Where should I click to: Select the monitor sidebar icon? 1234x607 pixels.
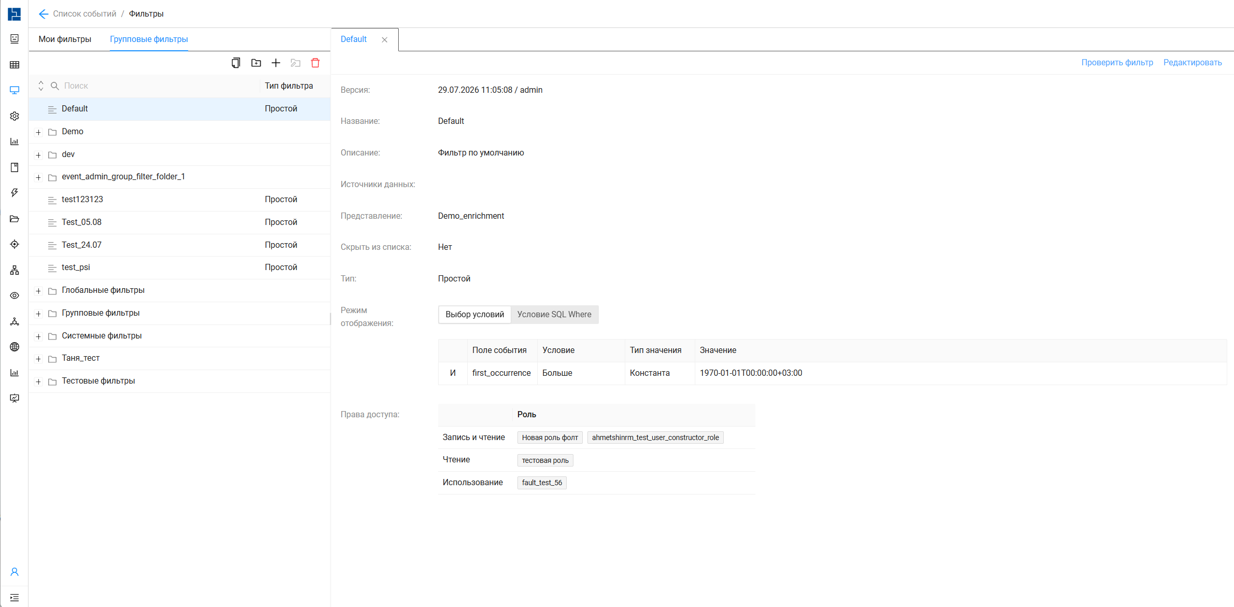tap(15, 90)
